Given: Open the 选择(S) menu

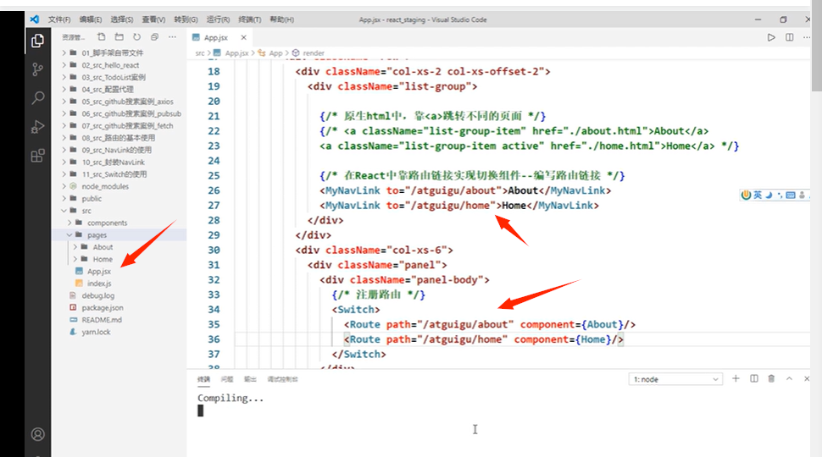Looking at the screenshot, I should pos(122,19).
